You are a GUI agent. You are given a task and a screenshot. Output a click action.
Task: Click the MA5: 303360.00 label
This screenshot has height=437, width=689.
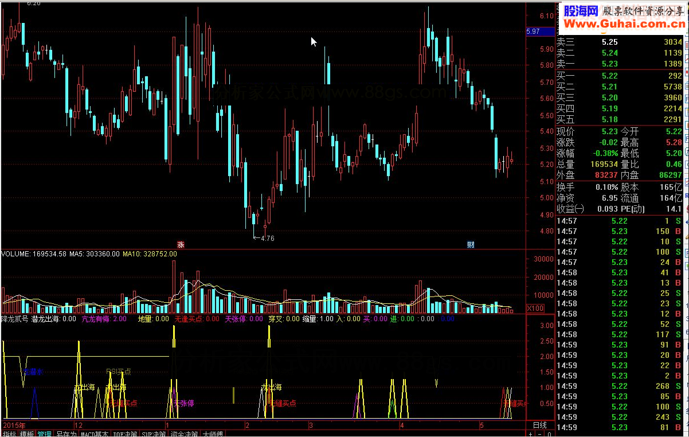point(95,253)
